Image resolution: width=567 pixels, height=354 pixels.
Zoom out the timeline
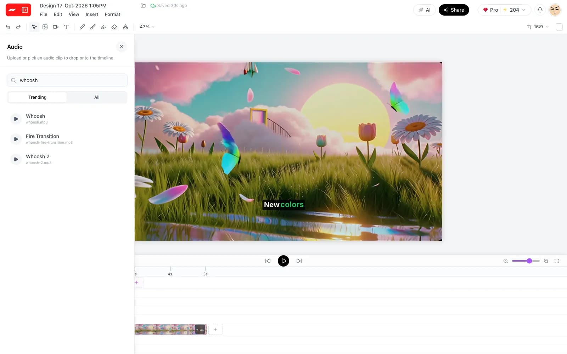[506, 261]
